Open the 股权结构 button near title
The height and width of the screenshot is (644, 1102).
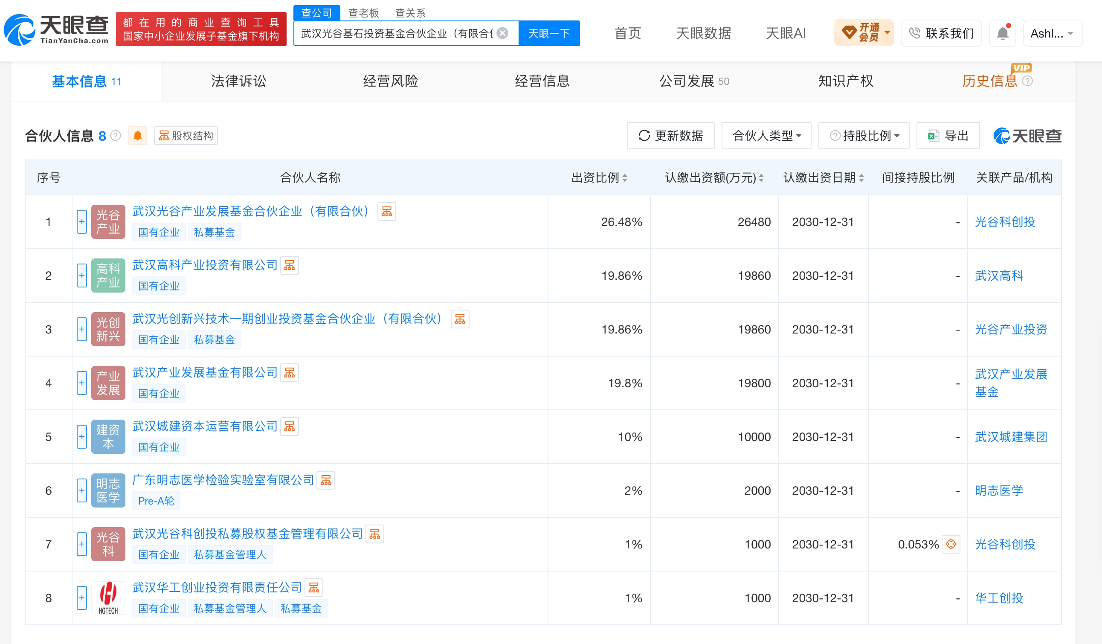(x=186, y=136)
